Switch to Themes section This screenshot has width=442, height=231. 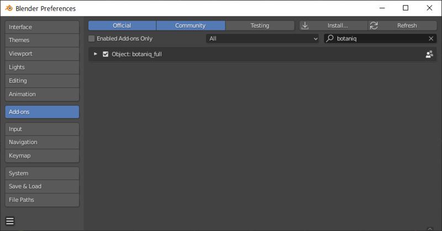[x=42, y=40]
